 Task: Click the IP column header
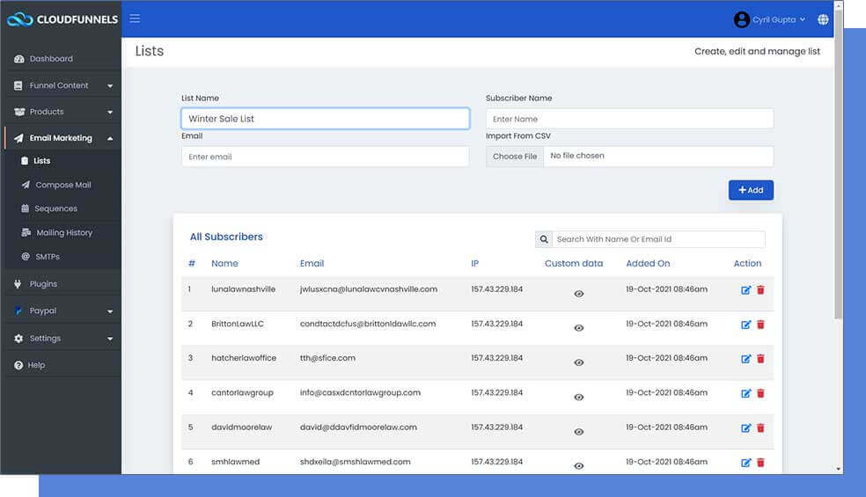point(475,263)
